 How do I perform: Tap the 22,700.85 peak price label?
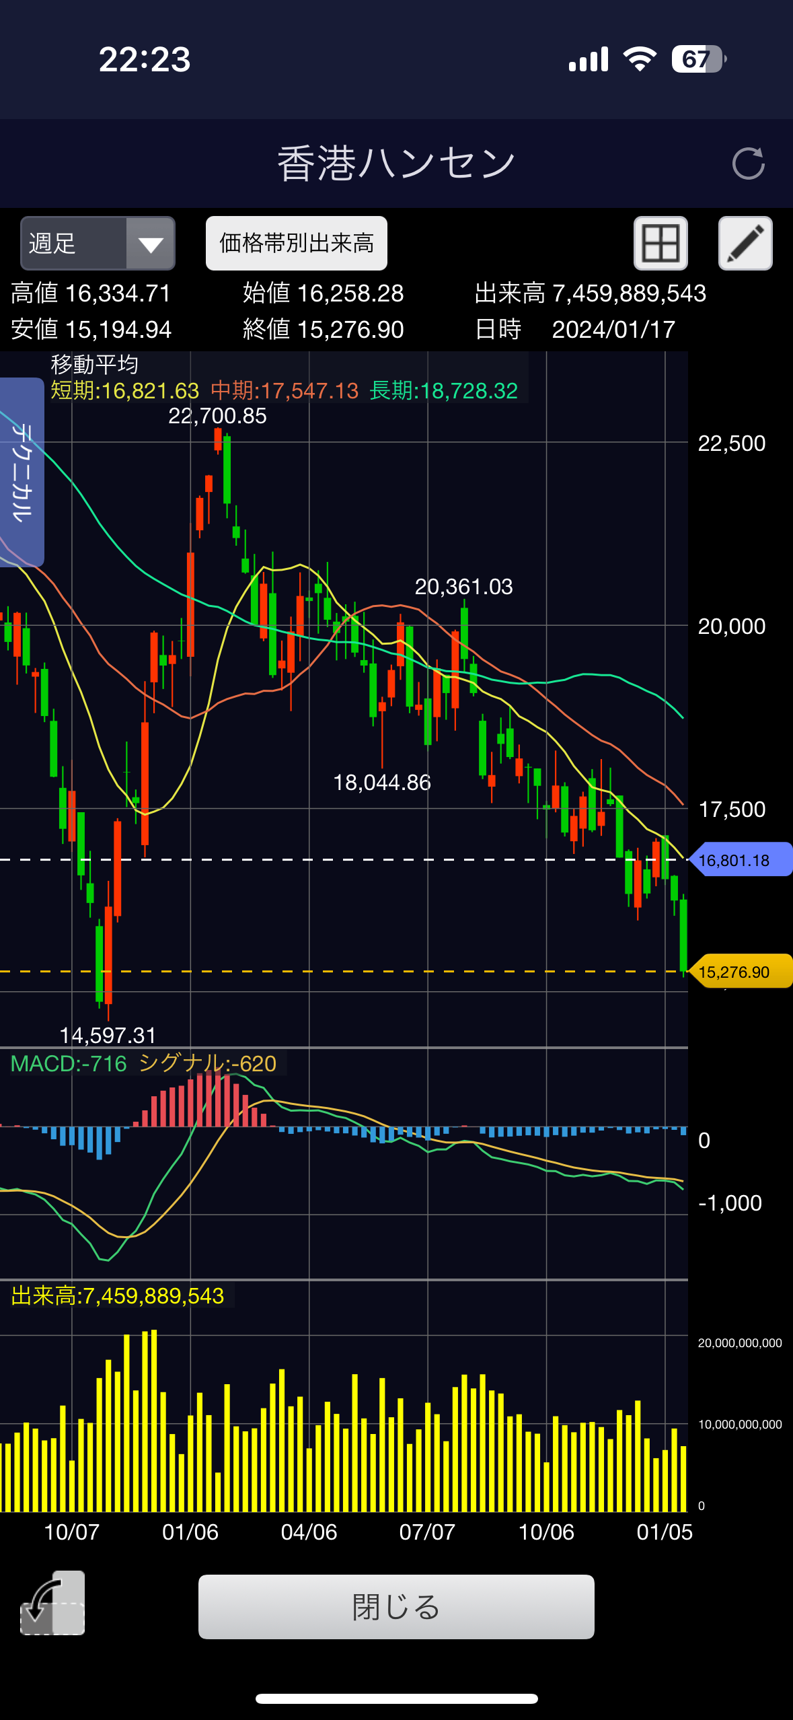217,416
